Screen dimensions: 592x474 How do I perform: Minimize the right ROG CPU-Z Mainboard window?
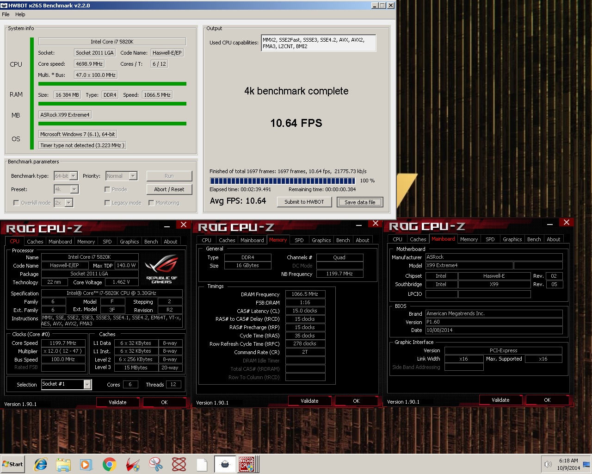point(549,224)
